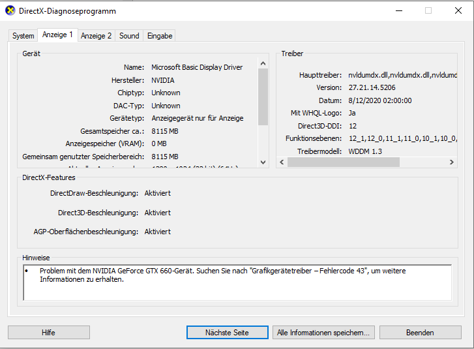Click DirectDraw-Beschleunigung status Aktiviert
This screenshot has height=349, width=474.
click(158, 193)
